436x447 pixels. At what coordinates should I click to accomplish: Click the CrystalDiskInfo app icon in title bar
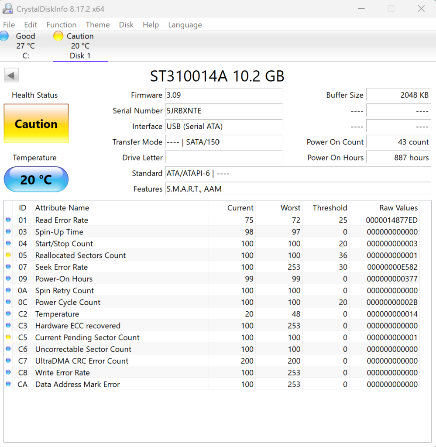point(7,9)
